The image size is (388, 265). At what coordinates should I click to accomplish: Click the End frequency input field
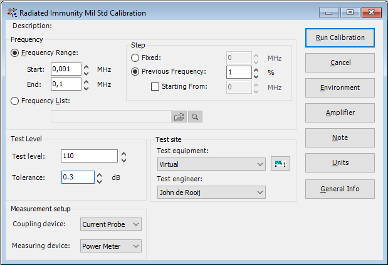66,84
